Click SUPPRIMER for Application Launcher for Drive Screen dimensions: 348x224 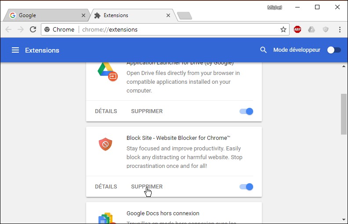147,111
